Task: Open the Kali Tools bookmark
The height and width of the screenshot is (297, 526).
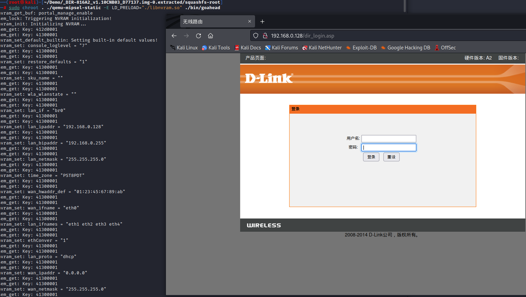Action: pyautogui.click(x=216, y=48)
